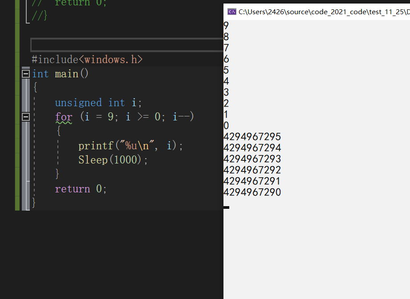This screenshot has width=410, height=299.
Task: Click the console window icon in title bar
Action: (231, 12)
